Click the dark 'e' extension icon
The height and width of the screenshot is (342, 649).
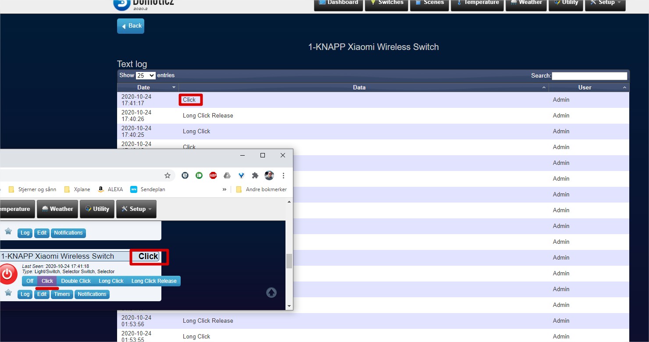pyautogui.click(x=185, y=175)
